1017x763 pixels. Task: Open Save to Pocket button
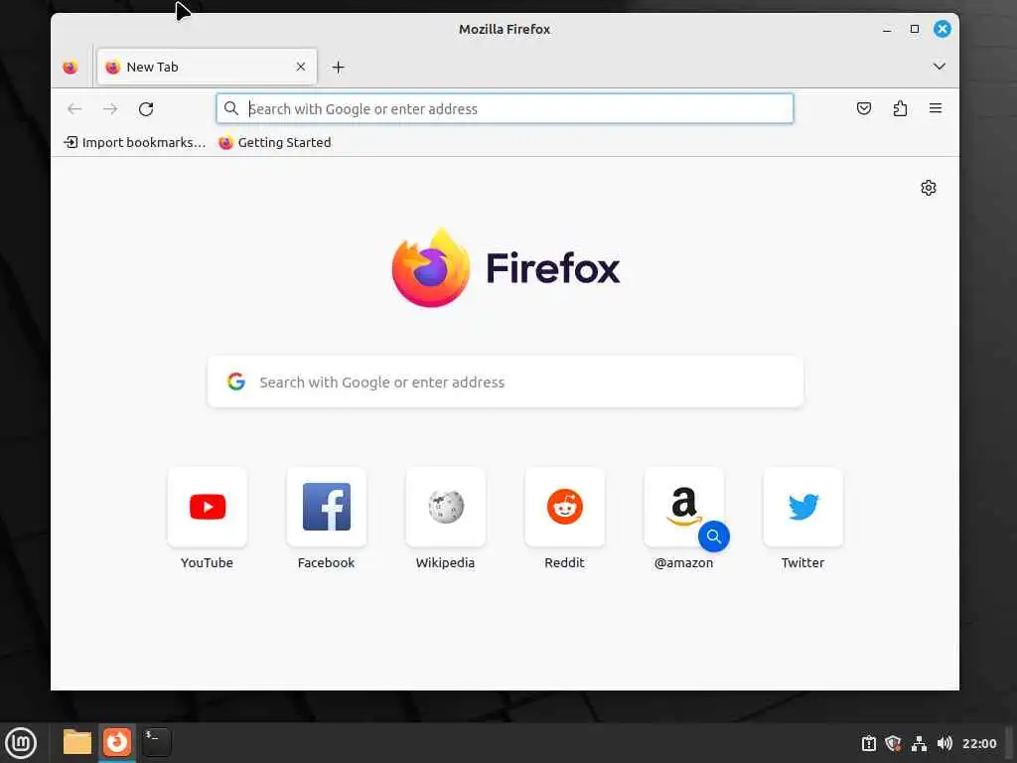863,108
